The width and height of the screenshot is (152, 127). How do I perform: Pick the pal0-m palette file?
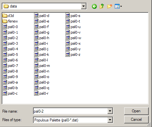(x=42, y=66)
